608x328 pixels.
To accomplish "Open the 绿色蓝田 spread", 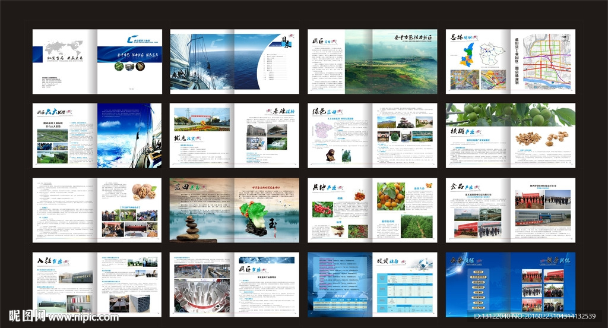I will tap(372, 135).
